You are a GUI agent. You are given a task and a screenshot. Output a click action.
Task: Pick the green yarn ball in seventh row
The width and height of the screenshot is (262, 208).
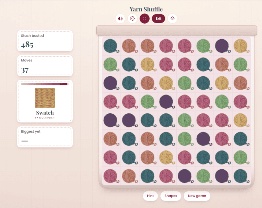tap(241, 157)
